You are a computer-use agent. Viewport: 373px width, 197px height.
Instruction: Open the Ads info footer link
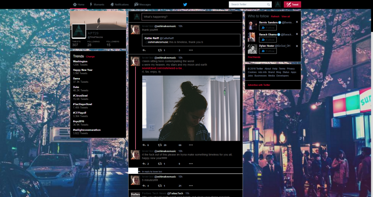(262, 72)
